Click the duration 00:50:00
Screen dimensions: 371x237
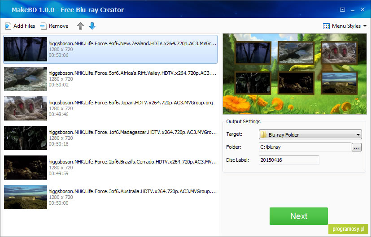click(58, 203)
